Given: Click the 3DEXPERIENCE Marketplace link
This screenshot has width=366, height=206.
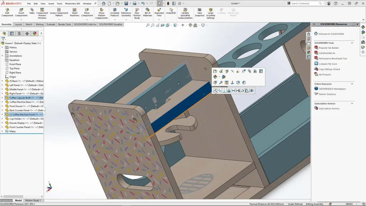Looking at the screenshot, I should 332,89.
